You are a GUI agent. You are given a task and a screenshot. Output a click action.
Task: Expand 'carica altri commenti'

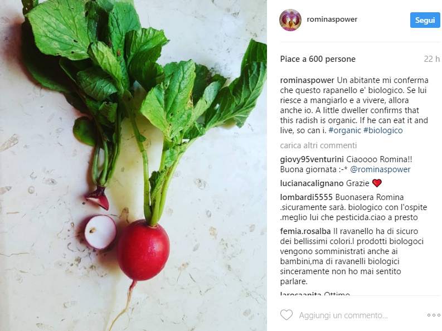coord(318,145)
